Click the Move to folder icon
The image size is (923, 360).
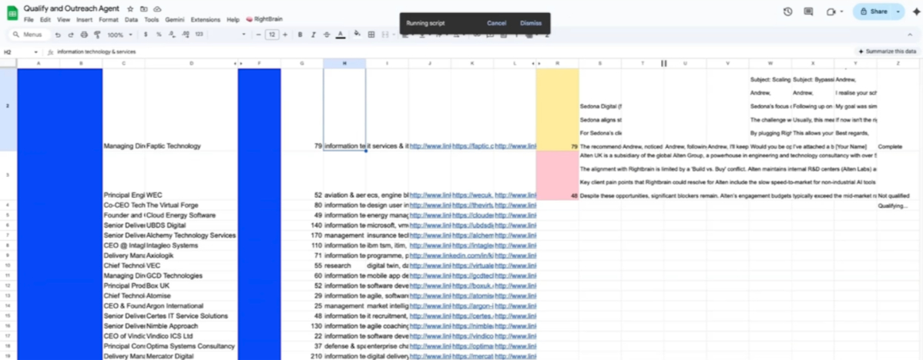[x=143, y=8]
